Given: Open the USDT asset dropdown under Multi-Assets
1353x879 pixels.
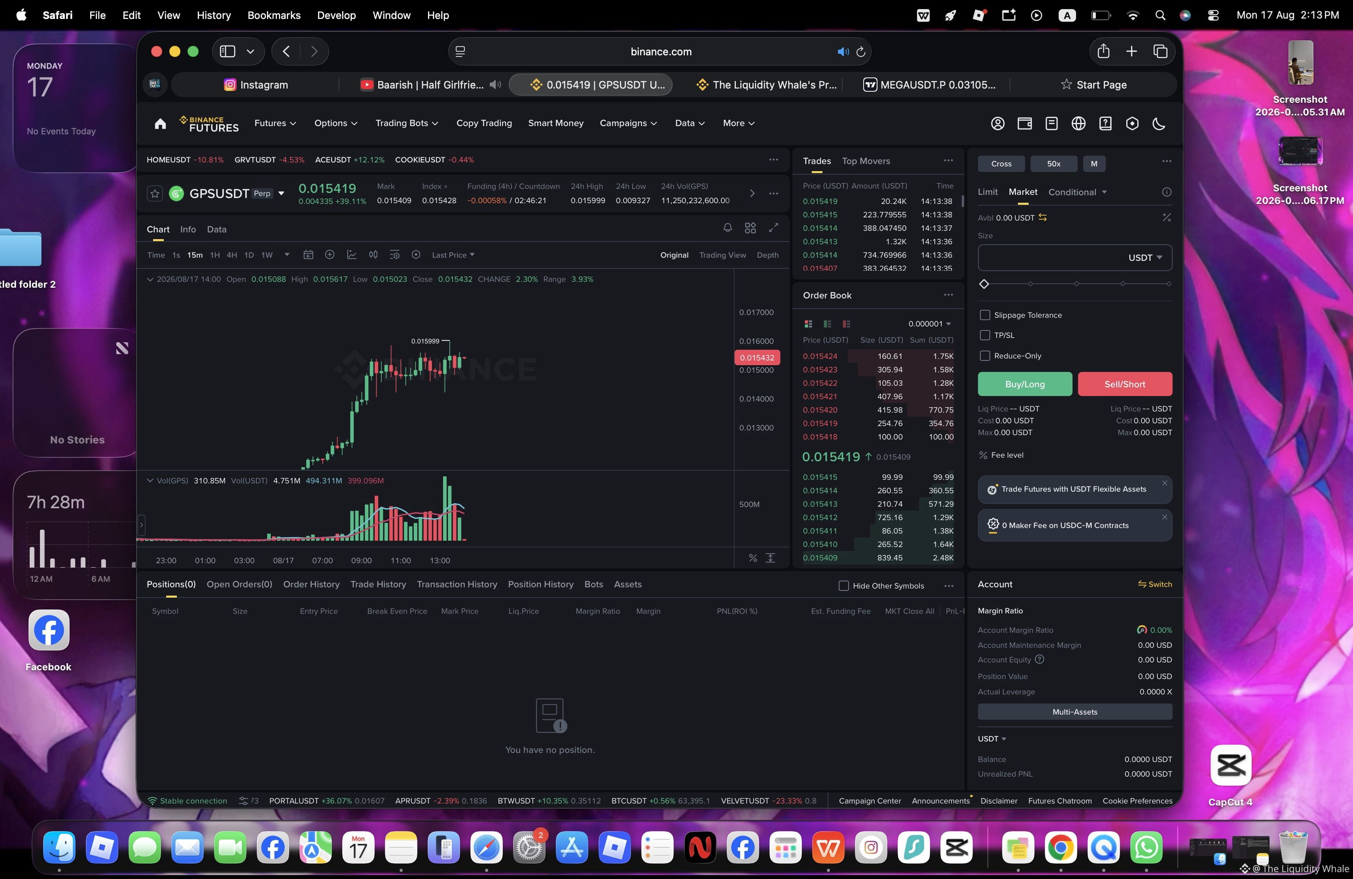Looking at the screenshot, I should [992, 739].
